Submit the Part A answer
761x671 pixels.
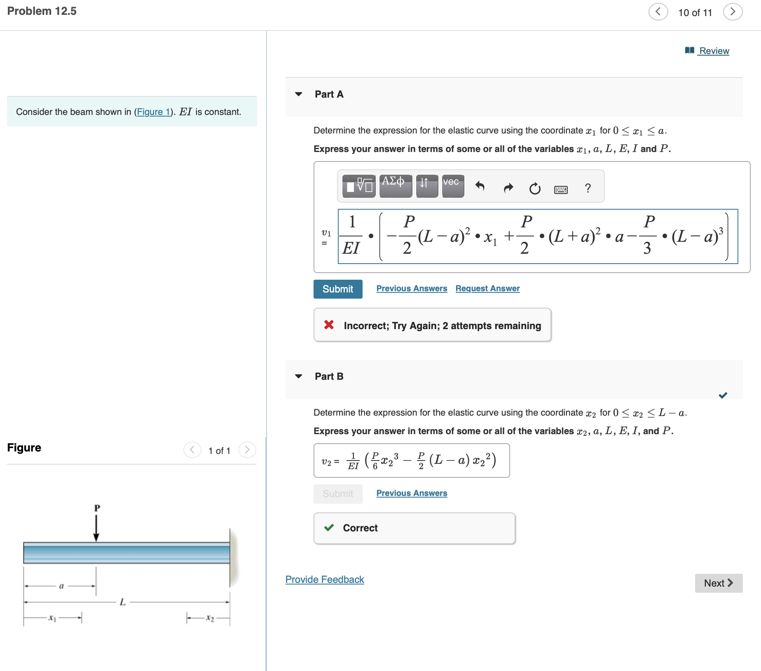(x=337, y=289)
